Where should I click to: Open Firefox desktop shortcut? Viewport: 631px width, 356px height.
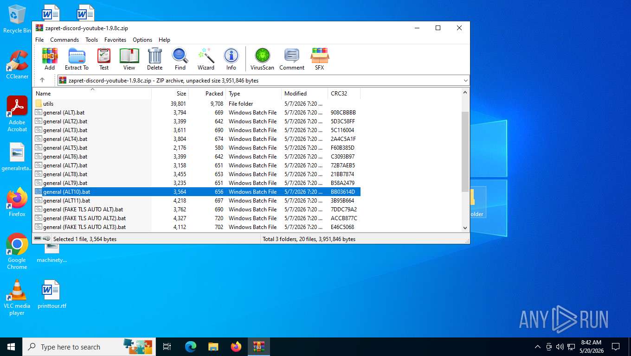tap(17, 202)
